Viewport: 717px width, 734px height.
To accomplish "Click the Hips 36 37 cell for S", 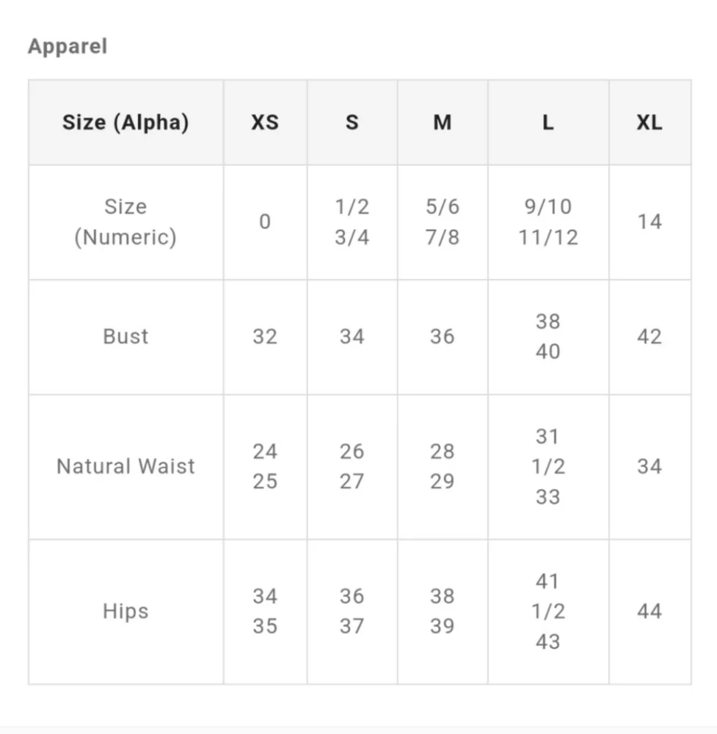I will click(352, 611).
